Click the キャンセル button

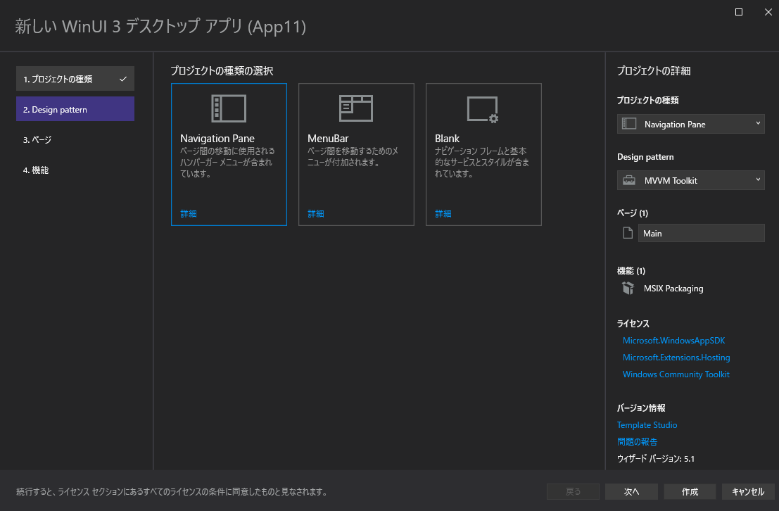(748, 491)
